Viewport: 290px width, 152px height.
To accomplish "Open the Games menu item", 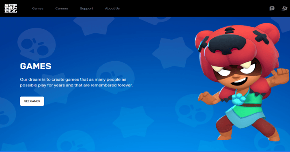I will coord(38,9).
